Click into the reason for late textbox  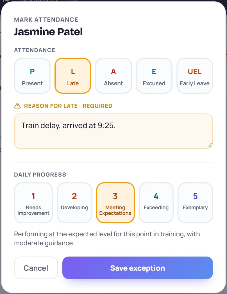[x=114, y=131]
